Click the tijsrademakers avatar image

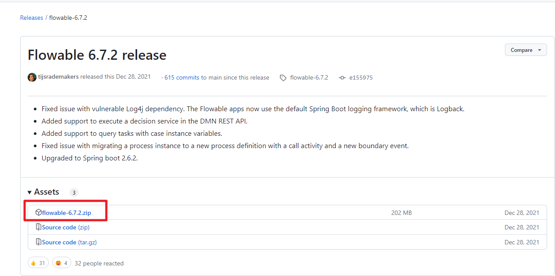click(x=32, y=77)
